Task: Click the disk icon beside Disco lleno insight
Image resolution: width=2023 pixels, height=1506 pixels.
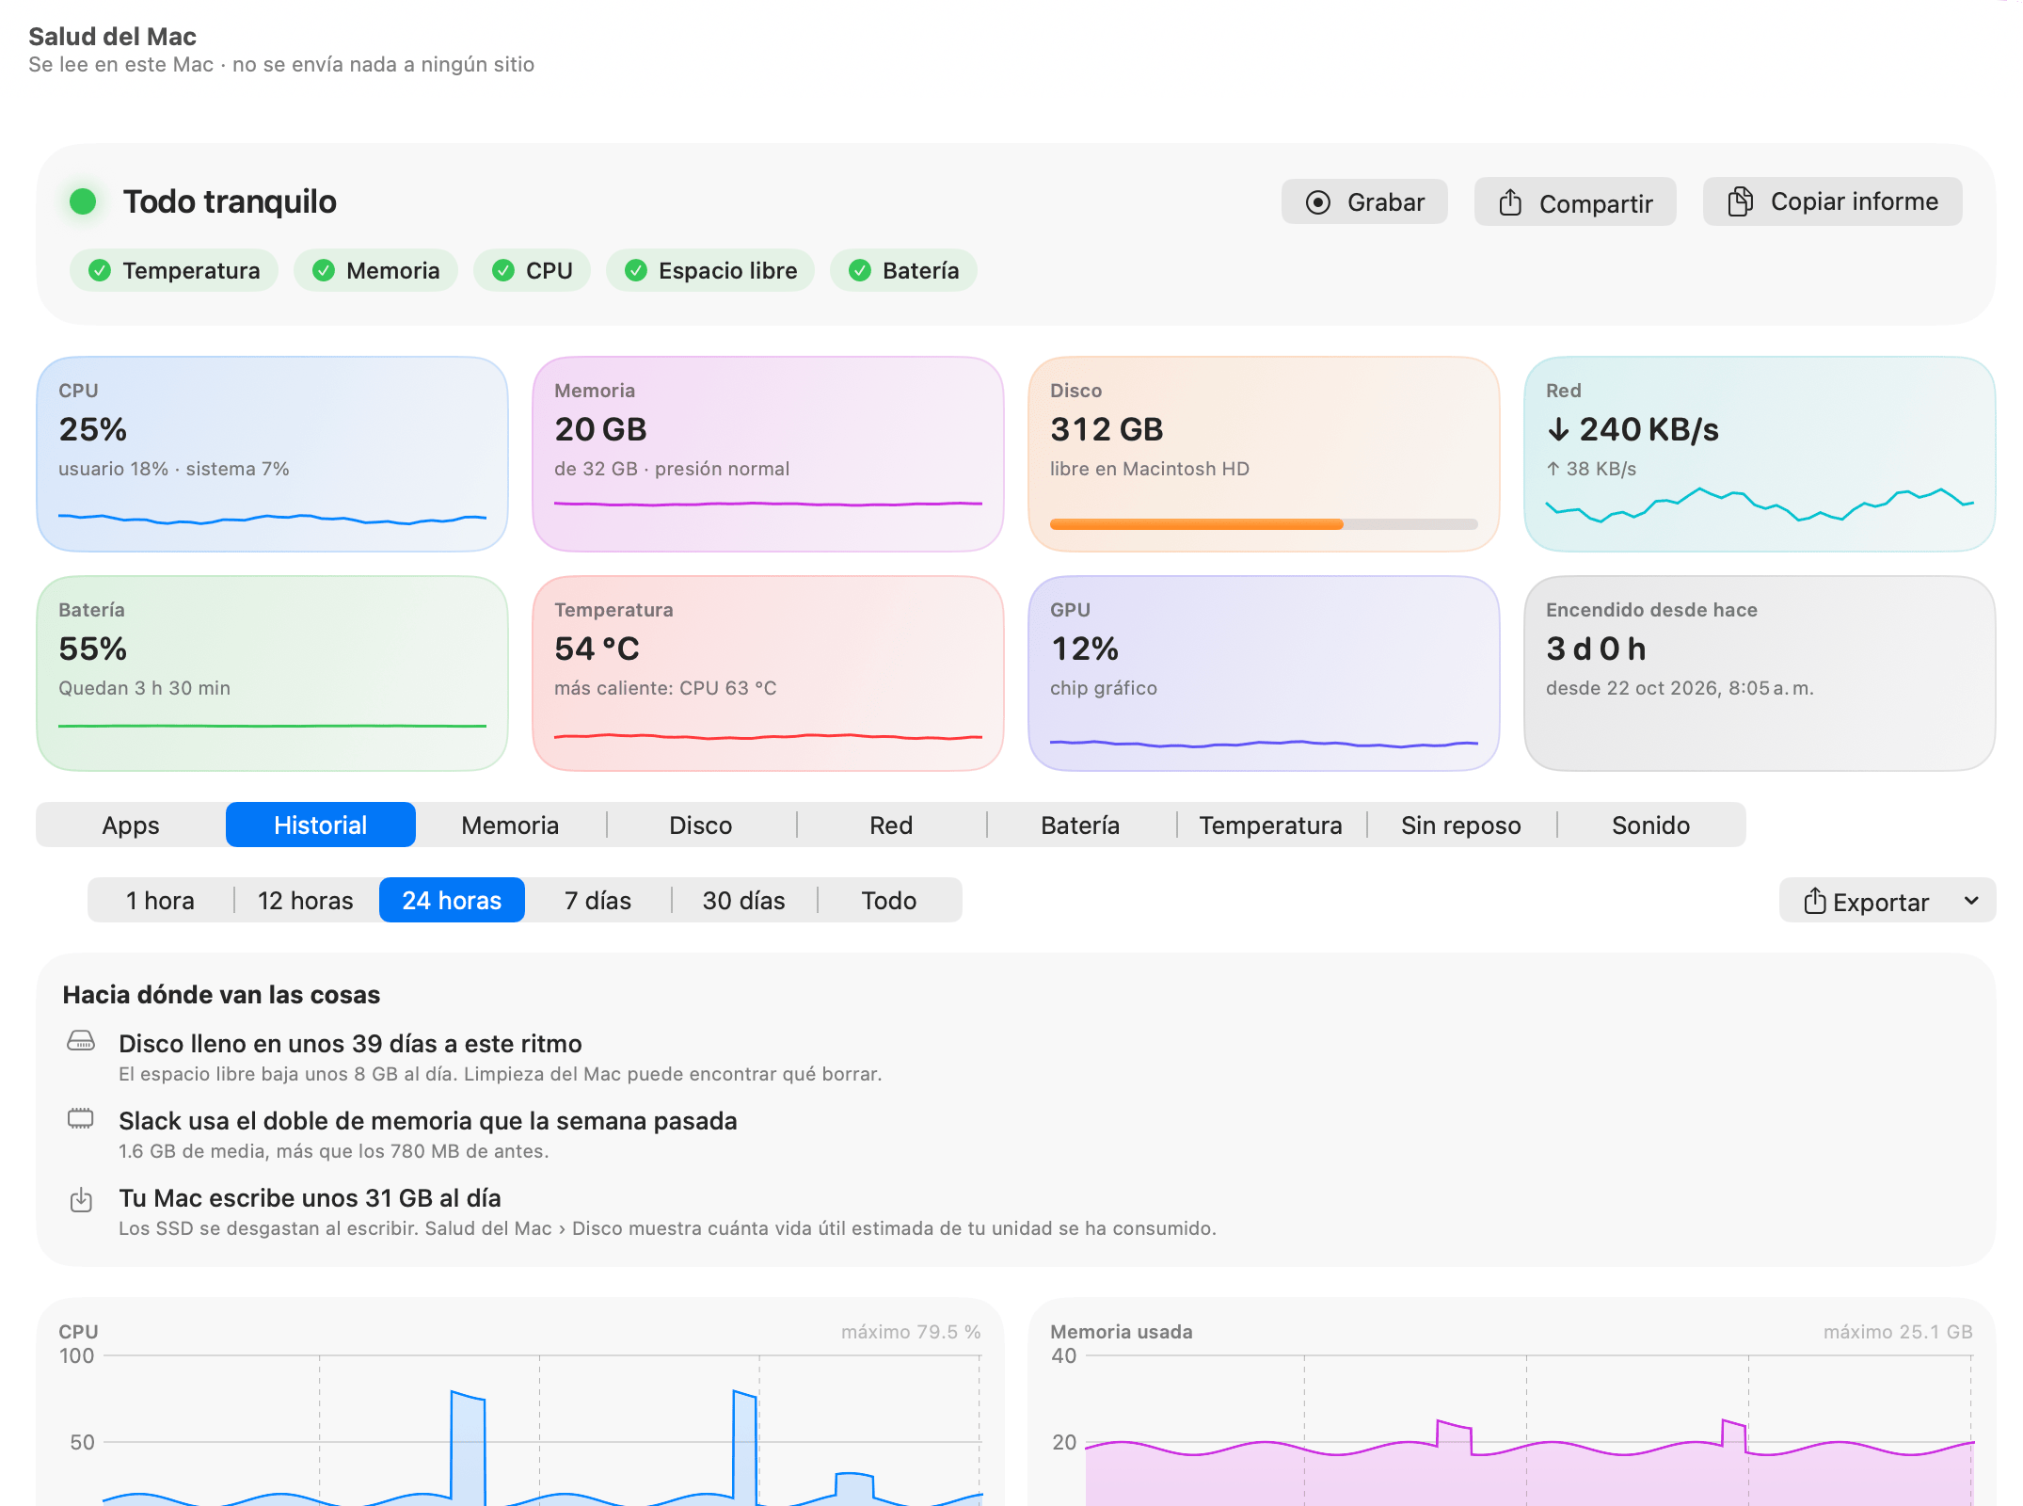Action: pyautogui.click(x=81, y=1040)
